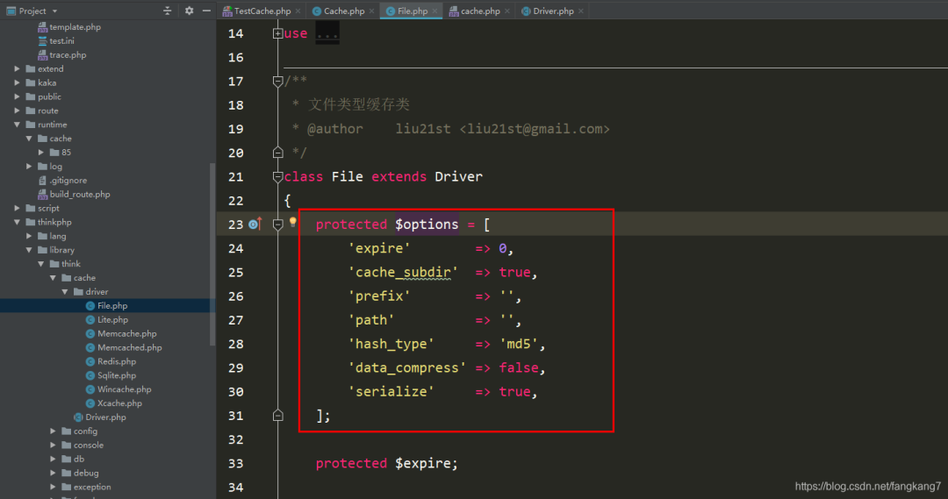Click the Wincache.php class icon

(x=90, y=389)
